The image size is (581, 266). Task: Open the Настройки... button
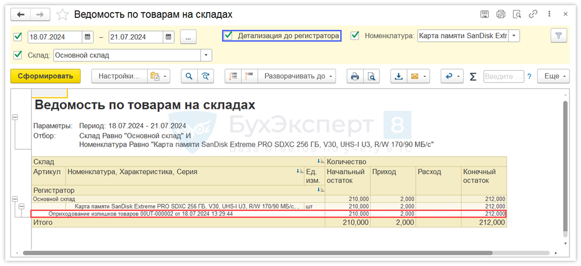click(x=119, y=76)
